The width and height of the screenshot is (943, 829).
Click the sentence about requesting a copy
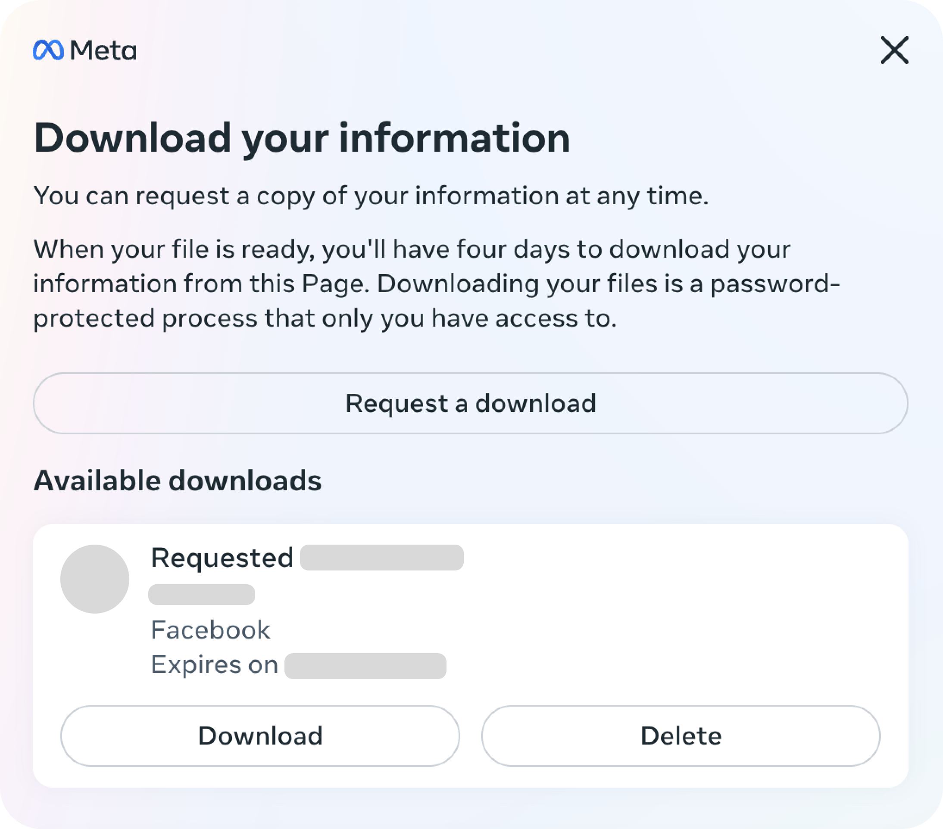371,196
